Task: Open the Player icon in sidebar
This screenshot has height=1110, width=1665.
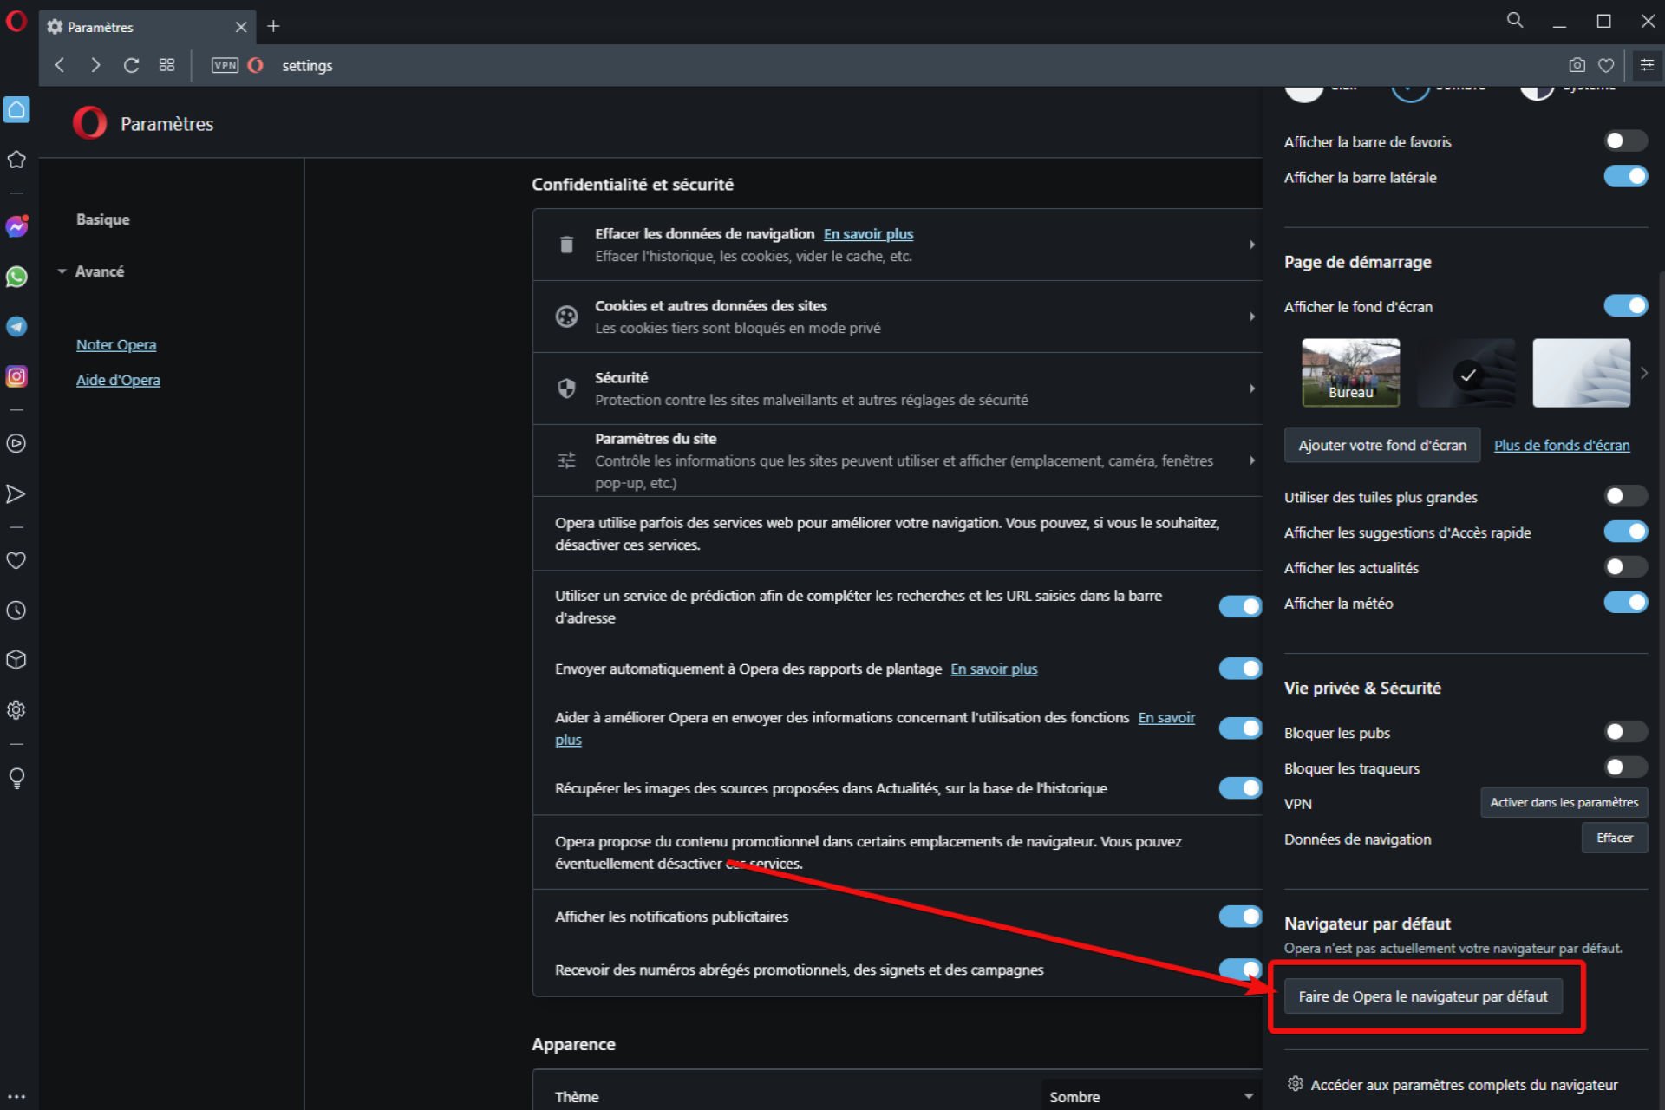Action: click(x=16, y=443)
